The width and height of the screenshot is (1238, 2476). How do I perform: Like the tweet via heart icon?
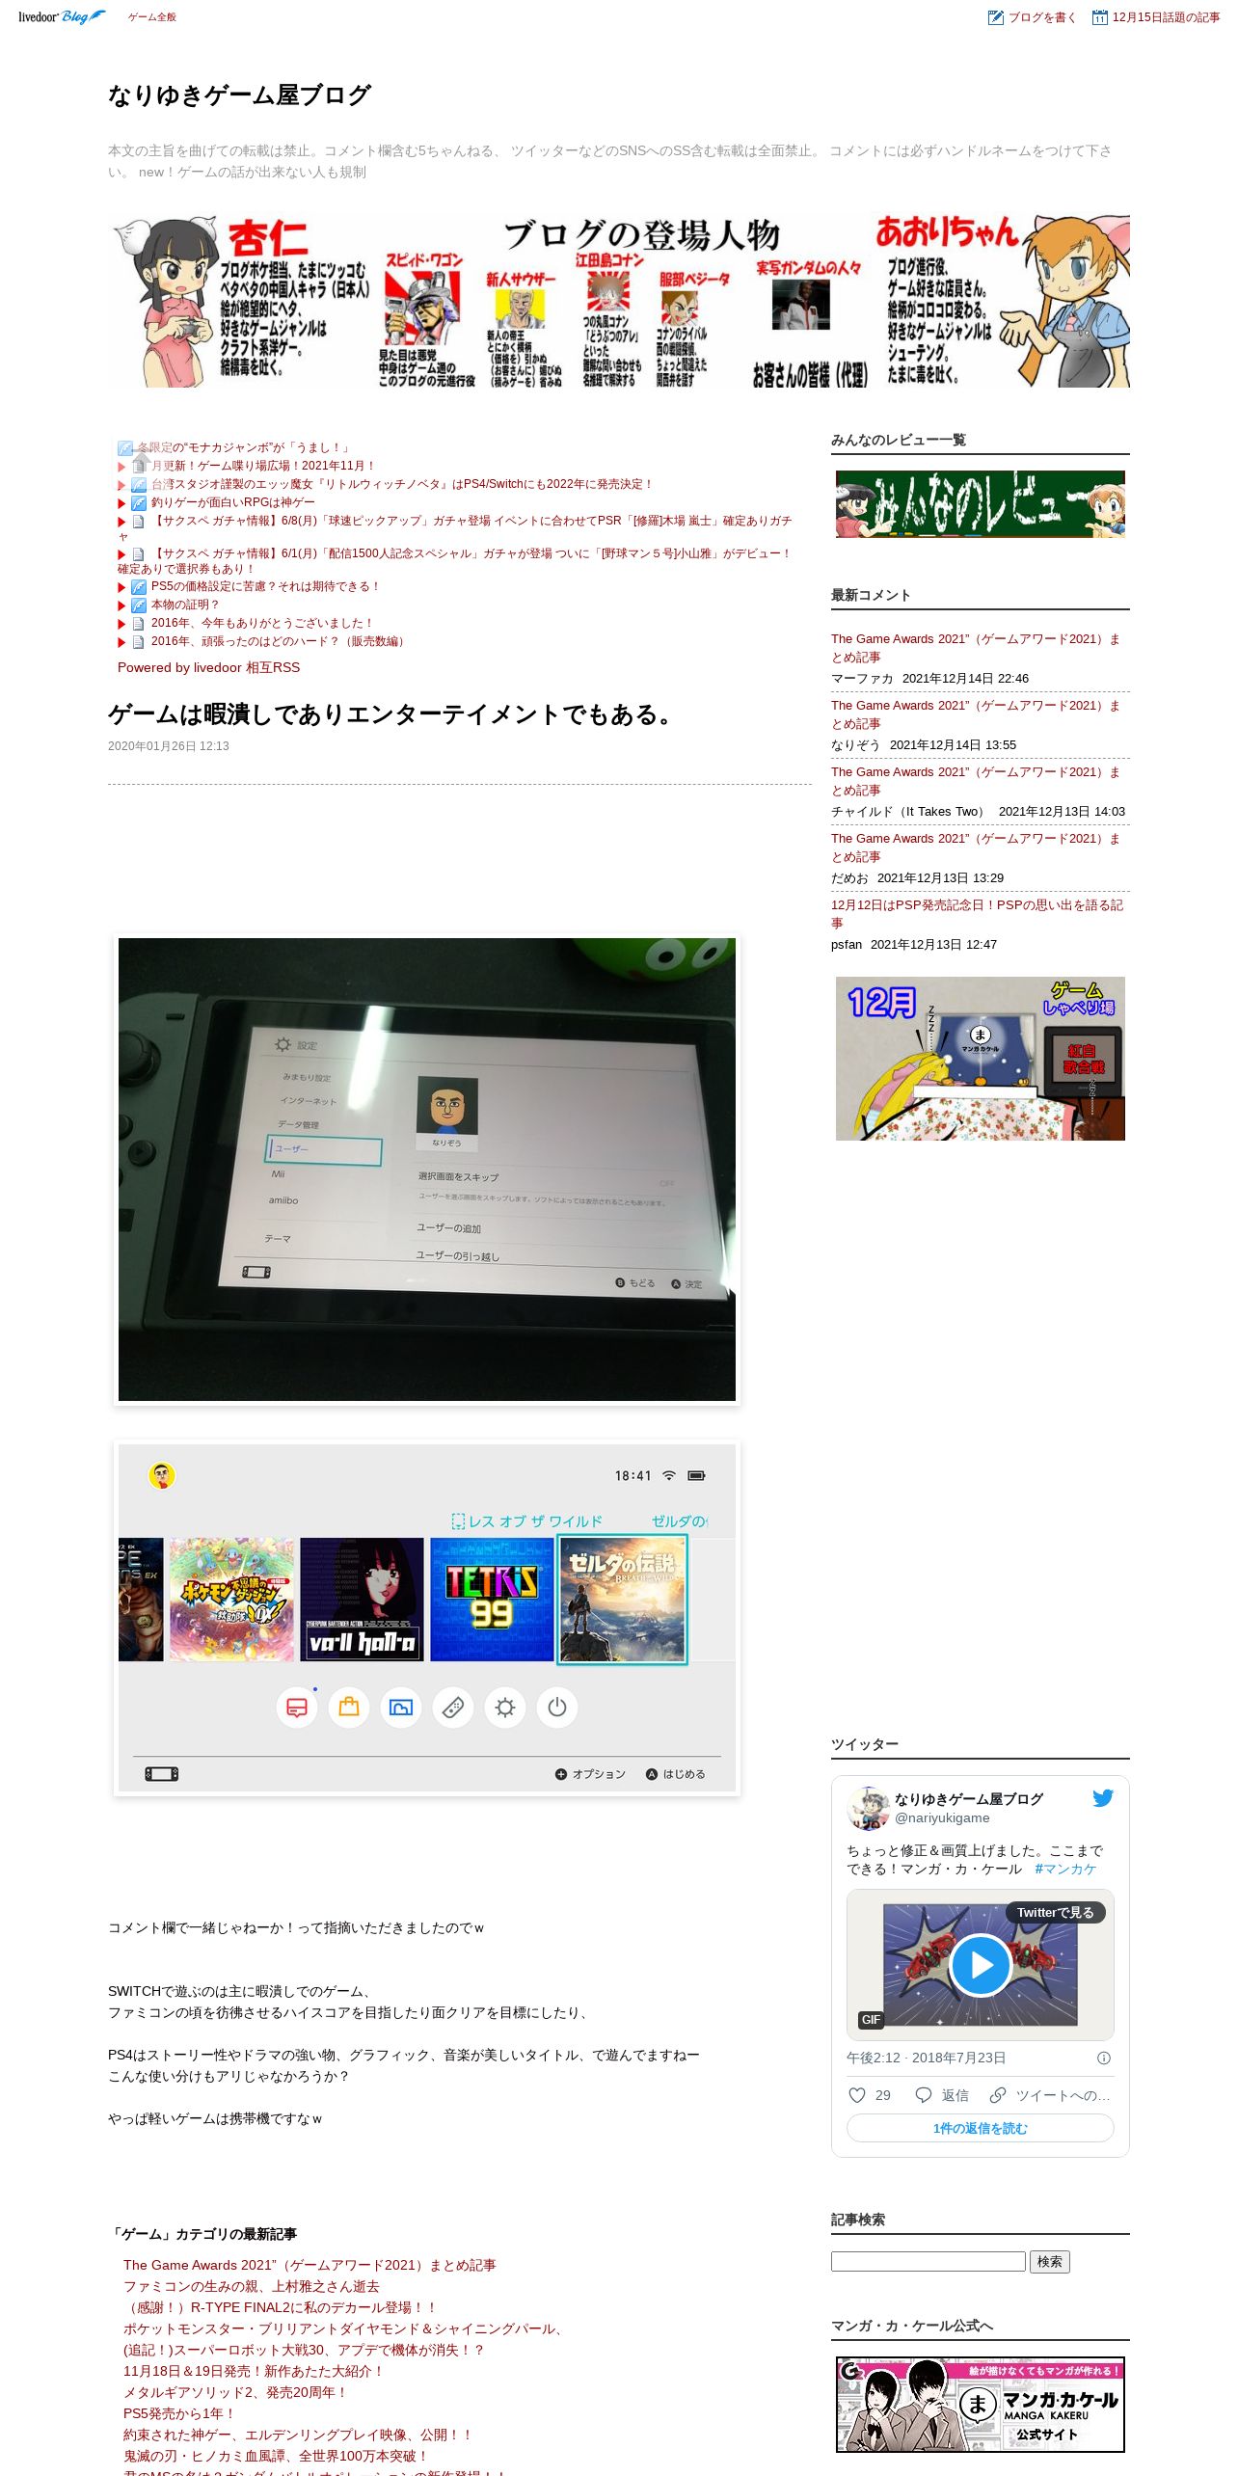[856, 2095]
